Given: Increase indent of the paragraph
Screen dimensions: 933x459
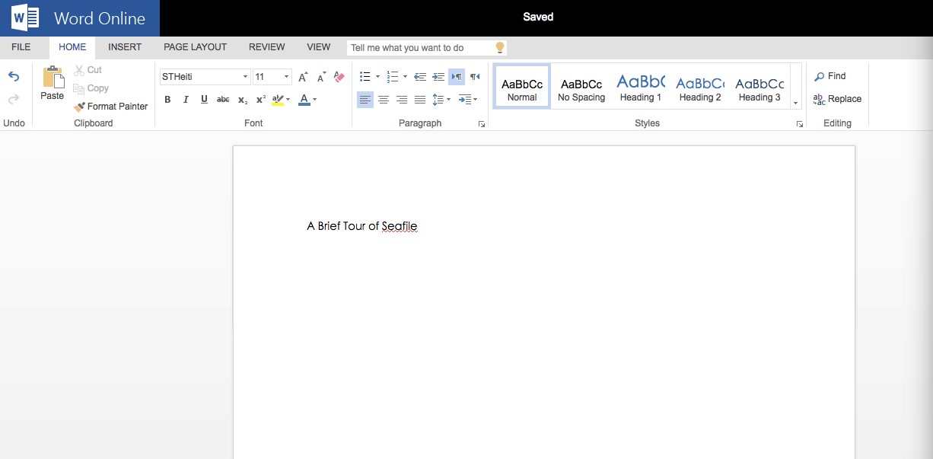Looking at the screenshot, I should point(438,77).
